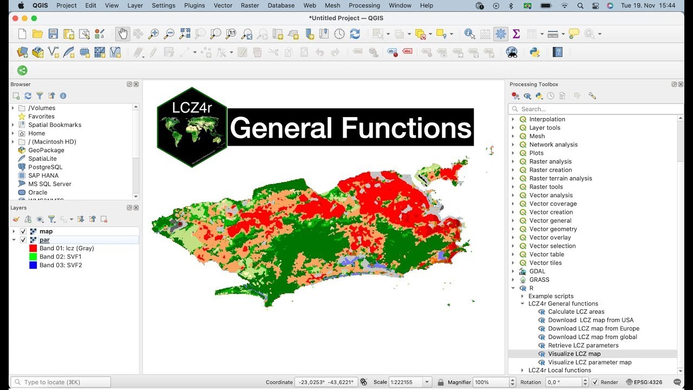Zoom to native resolution 1:1 icon
The height and width of the screenshot is (390, 693).
click(231, 34)
